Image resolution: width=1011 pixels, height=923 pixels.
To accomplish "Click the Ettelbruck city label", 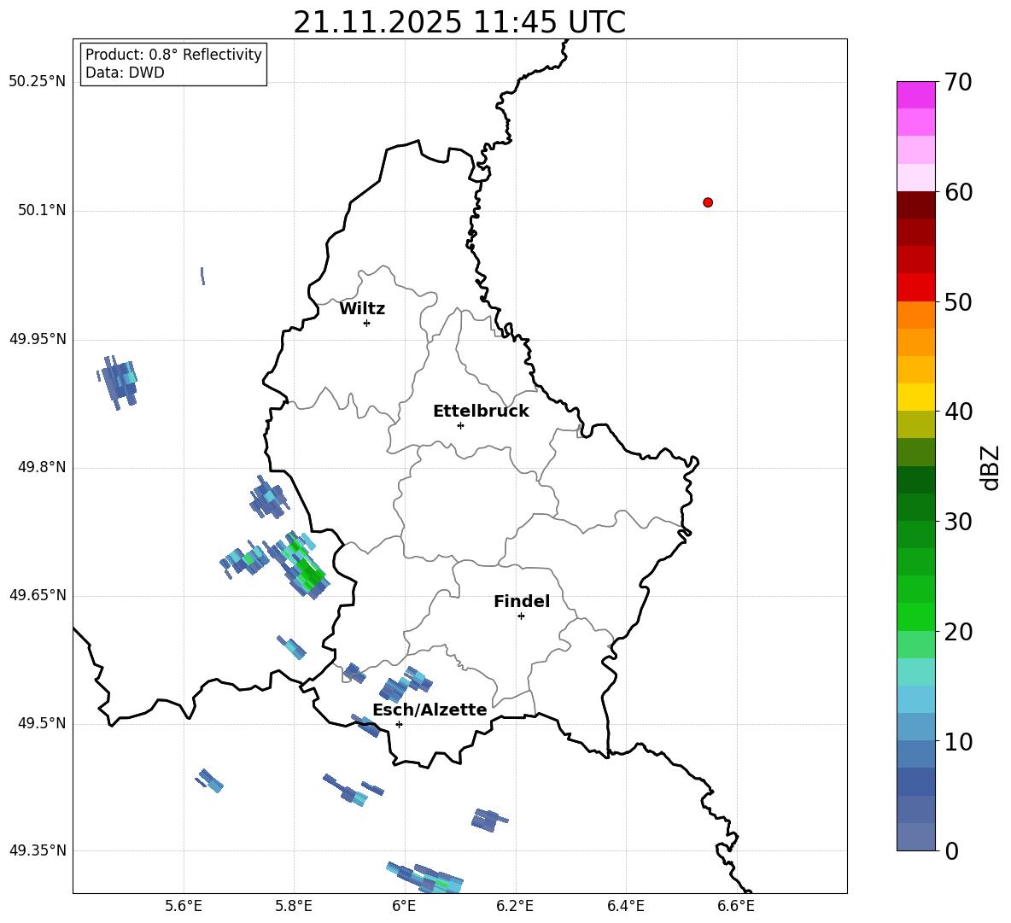I will (x=481, y=412).
